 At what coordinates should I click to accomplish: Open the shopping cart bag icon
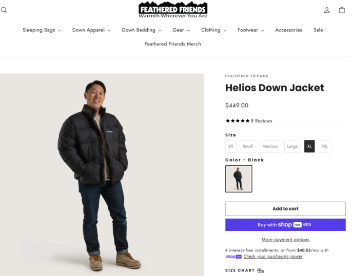(x=342, y=10)
